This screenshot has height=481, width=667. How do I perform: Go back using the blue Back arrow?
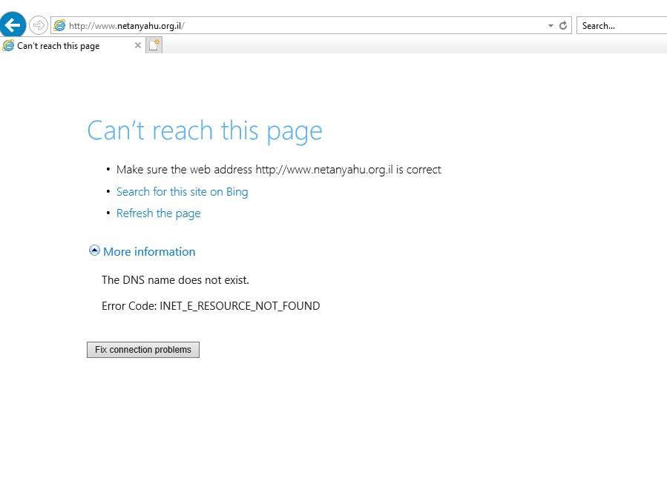coord(13,25)
